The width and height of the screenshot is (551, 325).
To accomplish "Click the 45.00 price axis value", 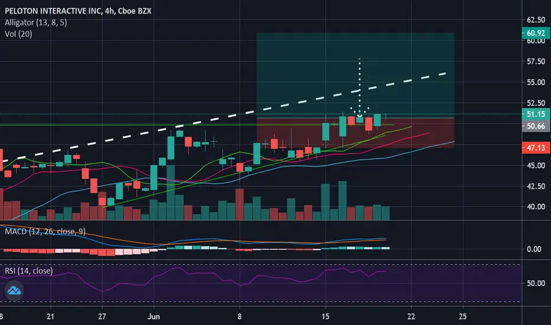I will [x=536, y=165].
